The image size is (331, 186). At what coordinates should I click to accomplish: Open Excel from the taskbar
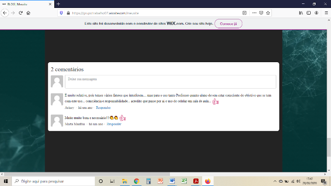click(184, 181)
